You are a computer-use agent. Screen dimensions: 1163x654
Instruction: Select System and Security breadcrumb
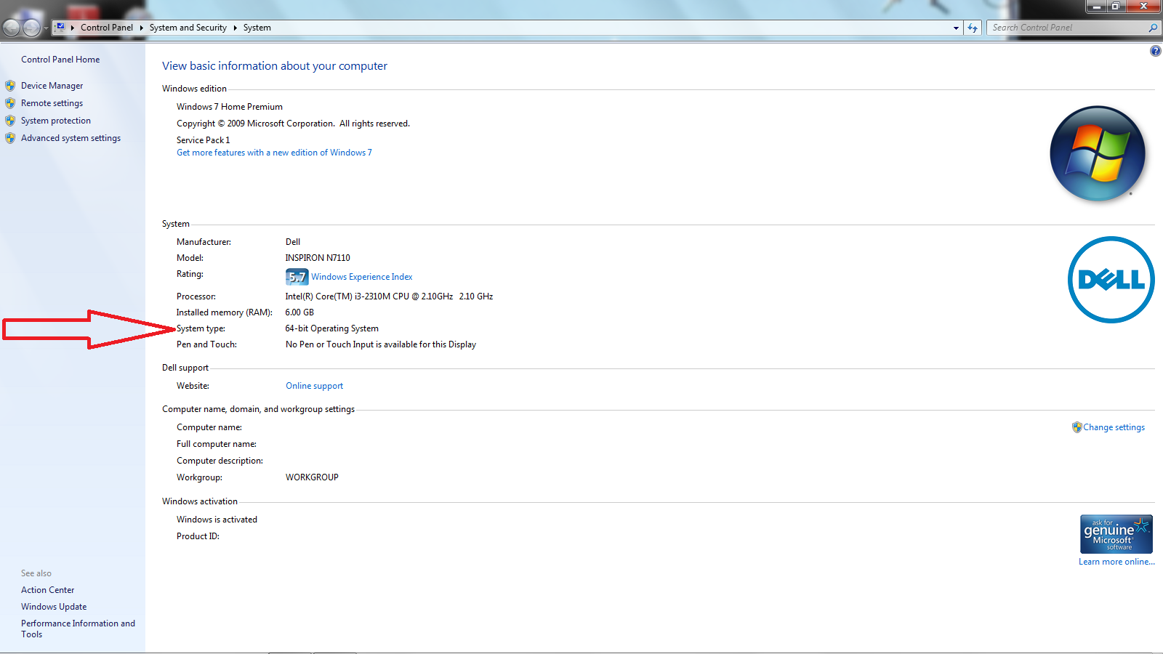pos(188,28)
